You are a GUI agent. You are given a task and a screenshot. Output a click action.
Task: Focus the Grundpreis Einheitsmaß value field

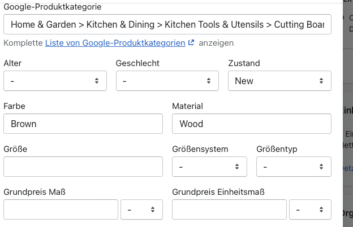tap(229, 209)
